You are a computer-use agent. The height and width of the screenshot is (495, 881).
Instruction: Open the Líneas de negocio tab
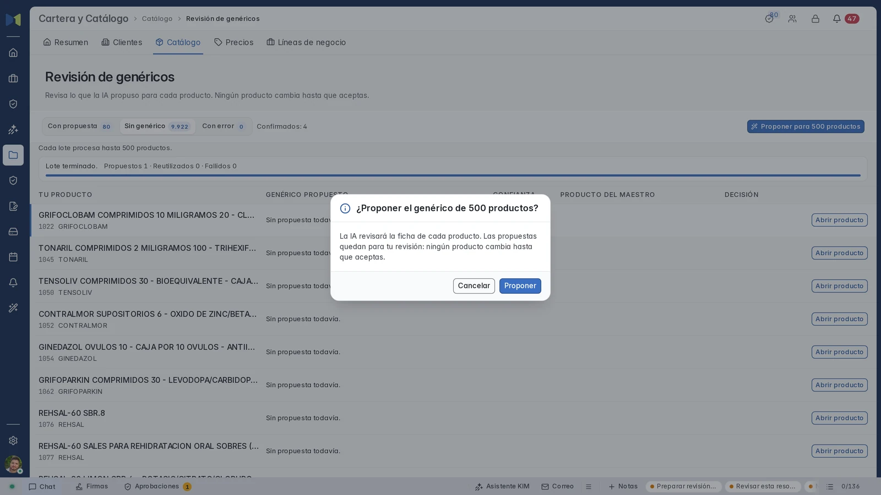(306, 42)
